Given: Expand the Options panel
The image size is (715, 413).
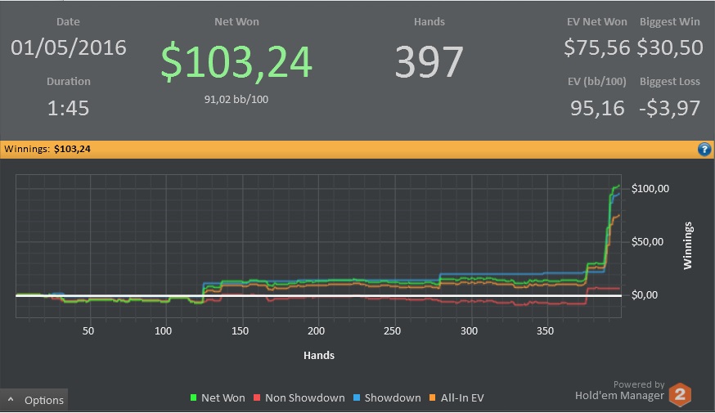Looking at the screenshot, I should coord(34,400).
